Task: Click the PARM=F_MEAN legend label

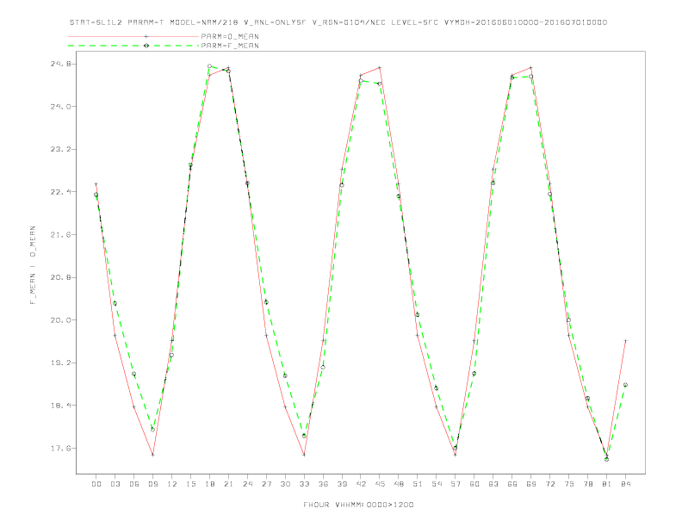Action: (x=230, y=46)
